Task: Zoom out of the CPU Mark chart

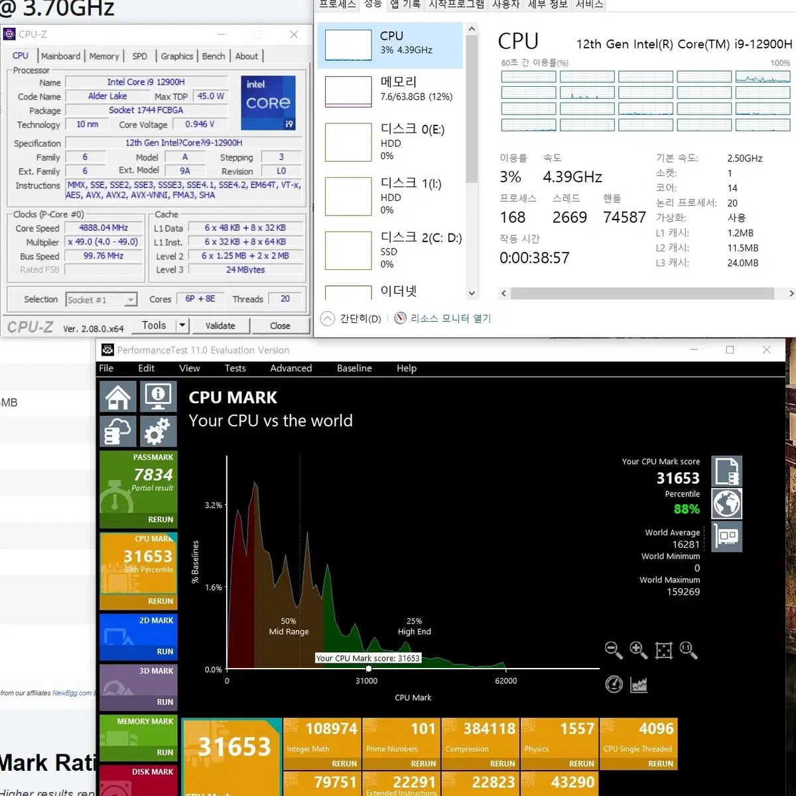Action: coord(614,650)
